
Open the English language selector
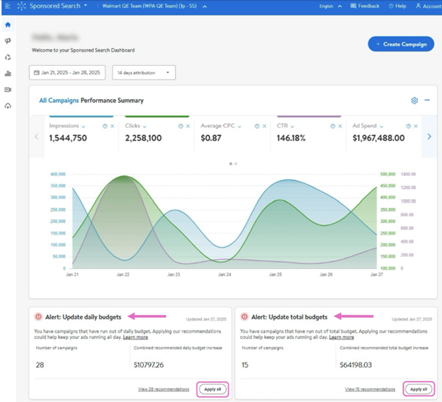[x=330, y=6]
